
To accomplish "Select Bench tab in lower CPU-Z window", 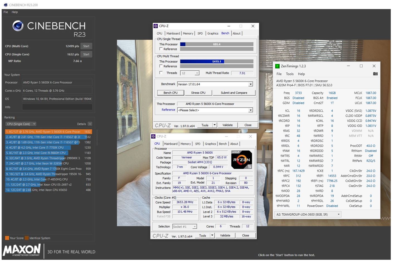I will click(x=223, y=144).
